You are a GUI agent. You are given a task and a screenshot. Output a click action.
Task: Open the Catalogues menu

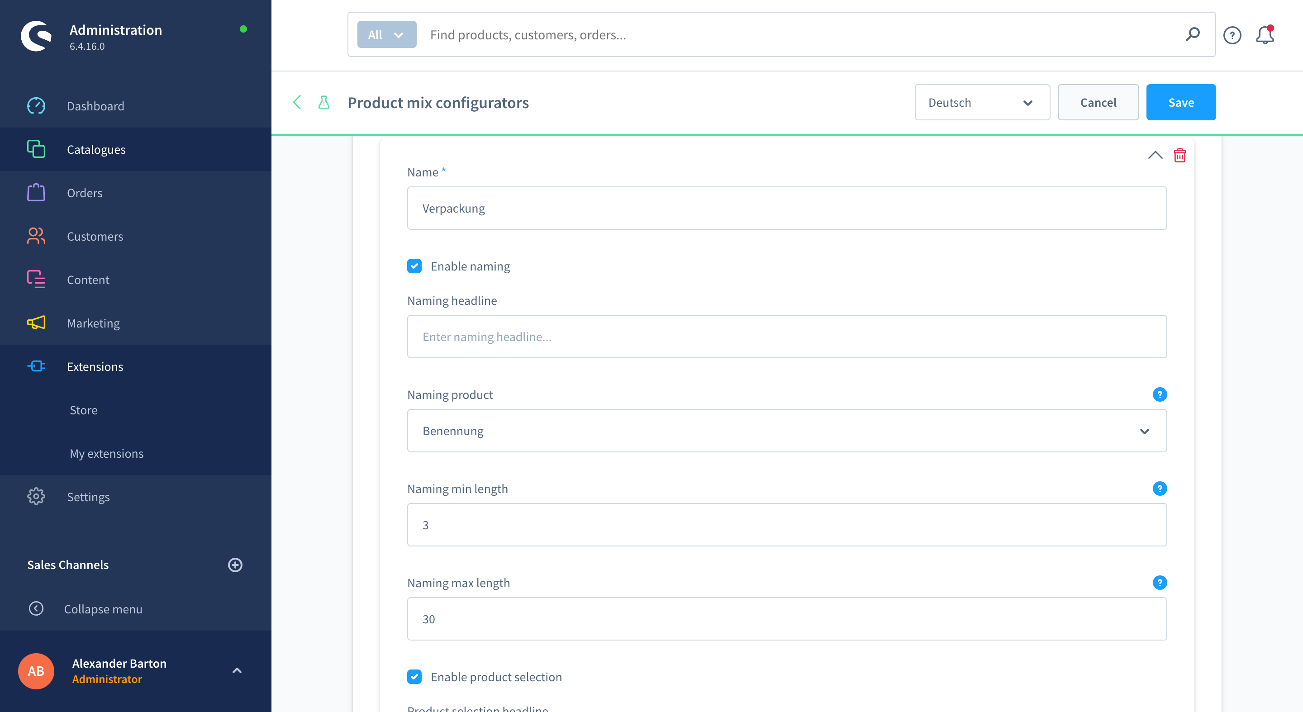pos(96,150)
